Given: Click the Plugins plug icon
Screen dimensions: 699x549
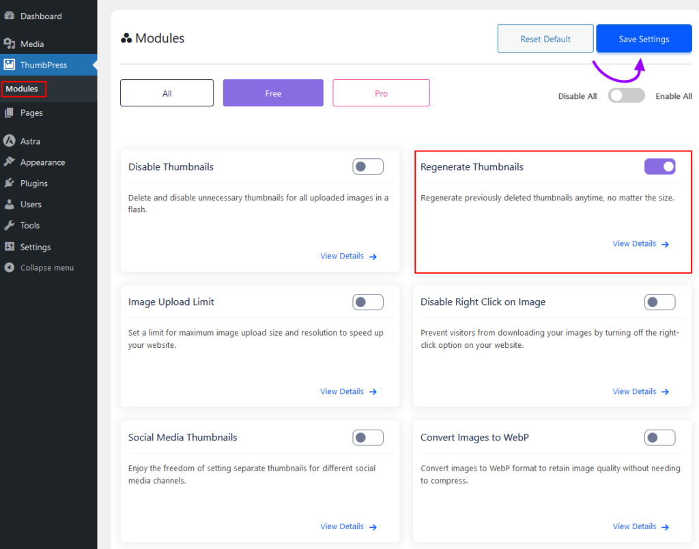Looking at the screenshot, I should (10, 183).
